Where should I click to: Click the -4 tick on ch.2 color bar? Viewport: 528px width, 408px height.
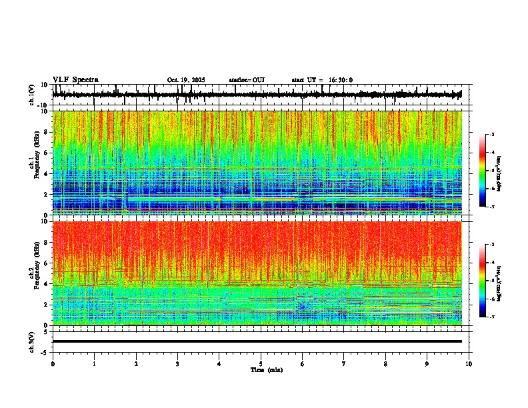[x=492, y=263]
